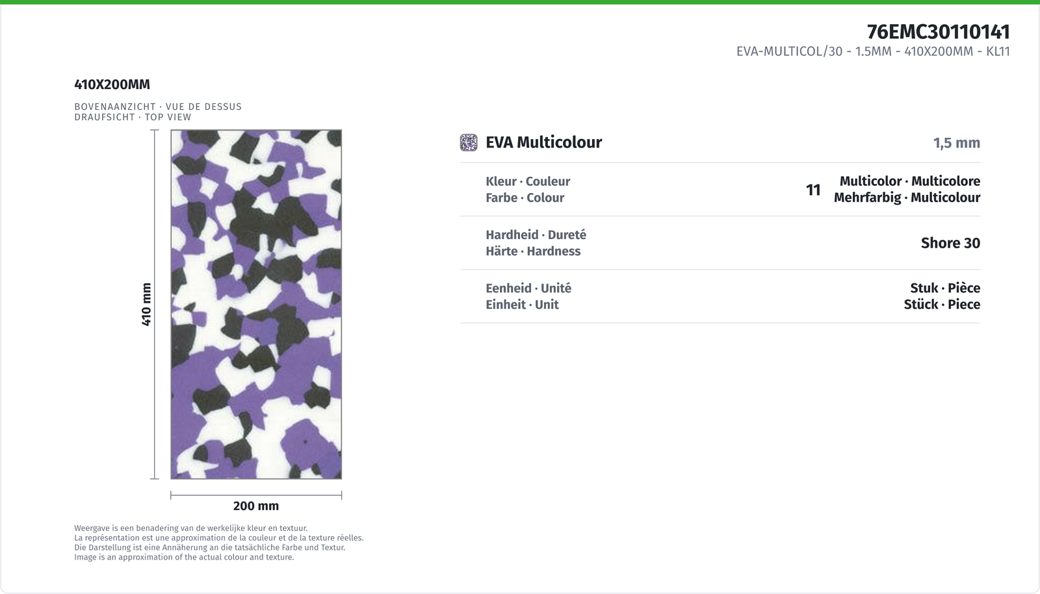Click the 410 mm height dimension

coord(147,304)
